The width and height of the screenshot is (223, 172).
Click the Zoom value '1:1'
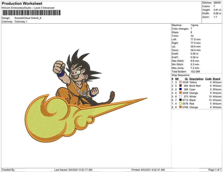pyautogui.click(x=215, y=17)
